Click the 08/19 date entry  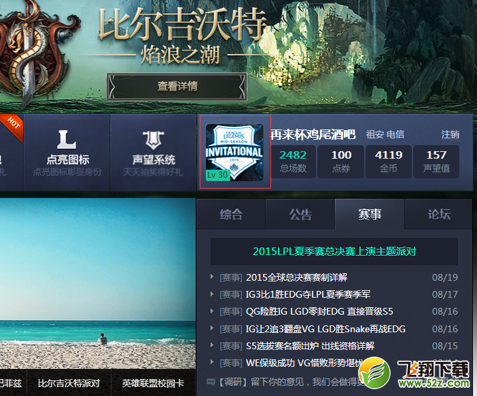point(445,277)
